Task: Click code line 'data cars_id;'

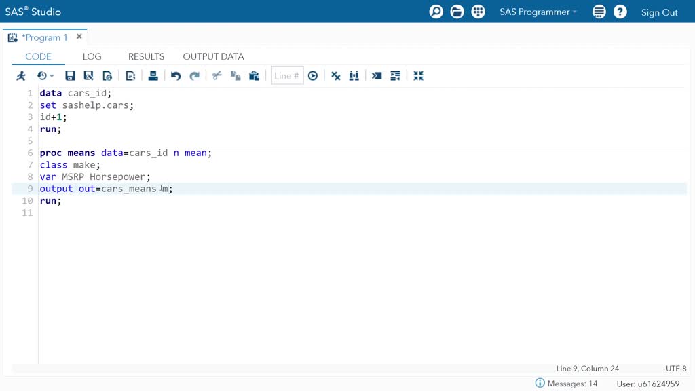Action: (x=75, y=93)
